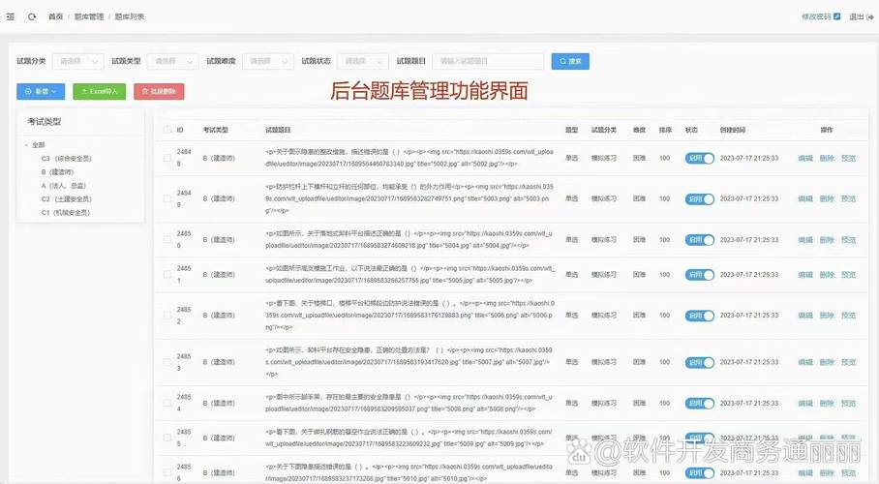Click 编辑 for row 24849
The height and width of the screenshot is (484, 879).
[805, 199]
